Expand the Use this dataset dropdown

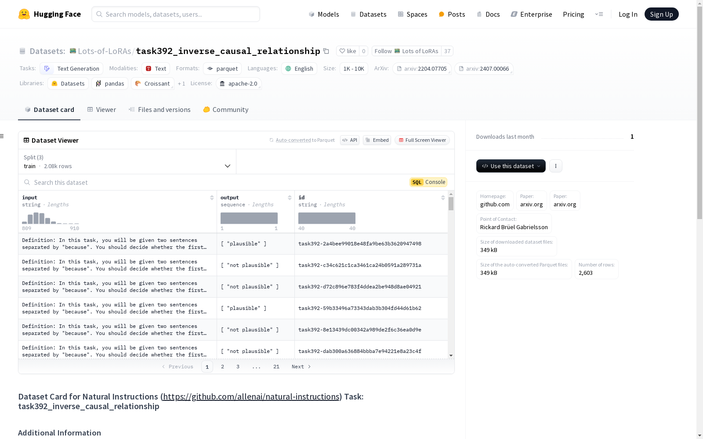511,166
